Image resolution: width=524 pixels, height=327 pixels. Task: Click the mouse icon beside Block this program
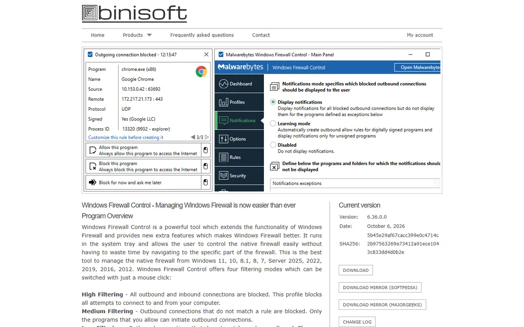(205, 166)
